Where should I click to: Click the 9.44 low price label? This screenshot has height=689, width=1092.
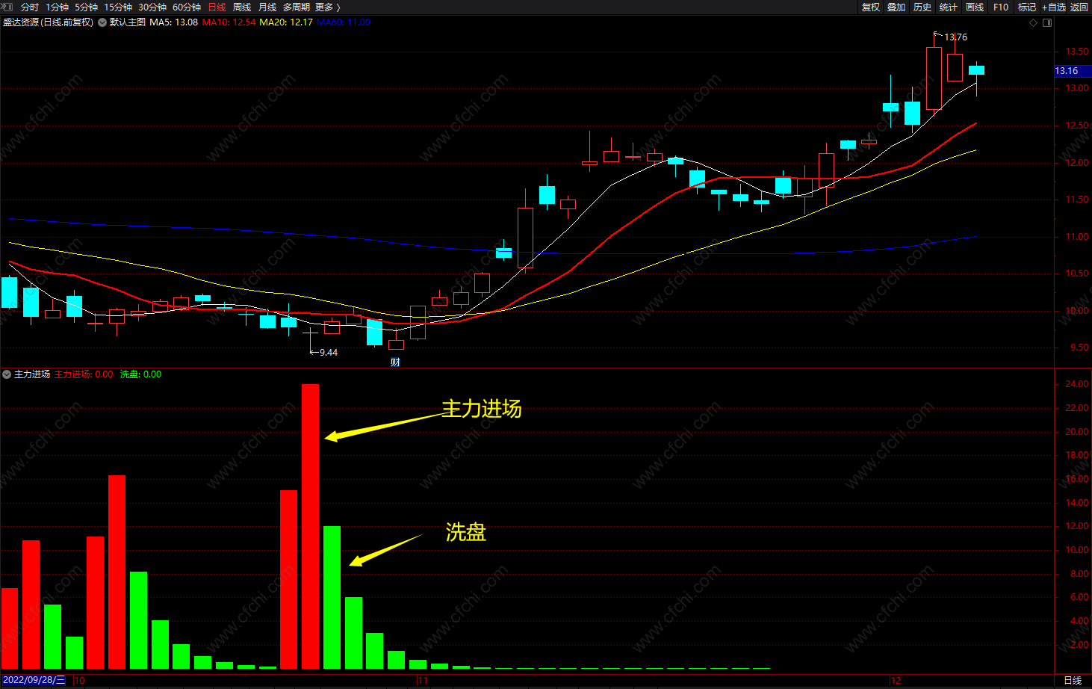click(329, 353)
